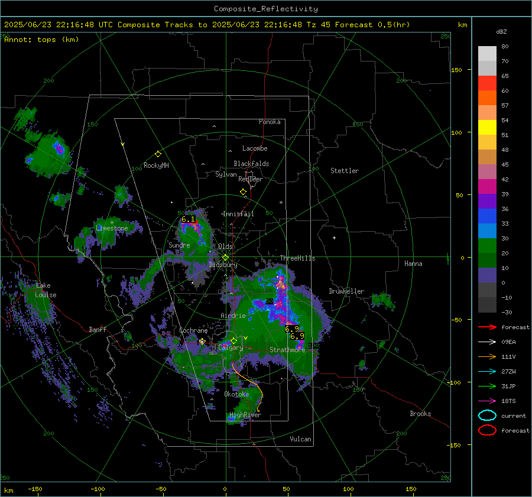Click the Limestone label
The width and height of the screenshot is (532, 497).
pyautogui.click(x=112, y=228)
